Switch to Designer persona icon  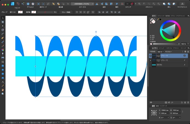click(x=13, y=4)
